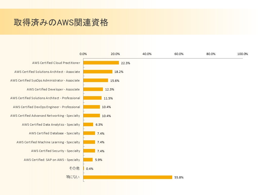Screen dimensions: 260x195
Task: Click the 12.3% value label
Action: [x=109, y=89]
